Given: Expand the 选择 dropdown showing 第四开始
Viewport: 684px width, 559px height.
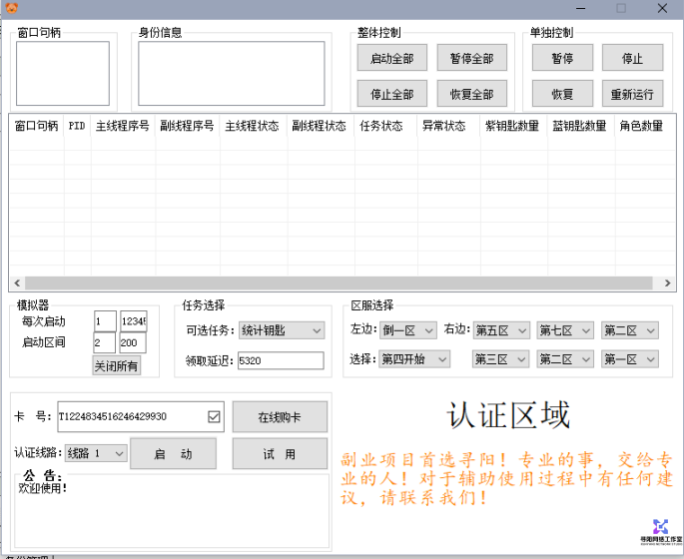Looking at the screenshot, I should pos(415,359).
